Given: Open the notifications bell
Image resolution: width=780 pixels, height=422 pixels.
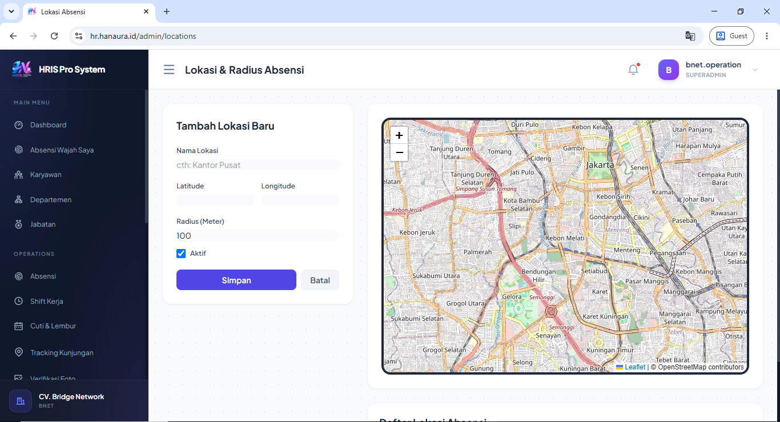Looking at the screenshot, I should (x=633, y=70).
